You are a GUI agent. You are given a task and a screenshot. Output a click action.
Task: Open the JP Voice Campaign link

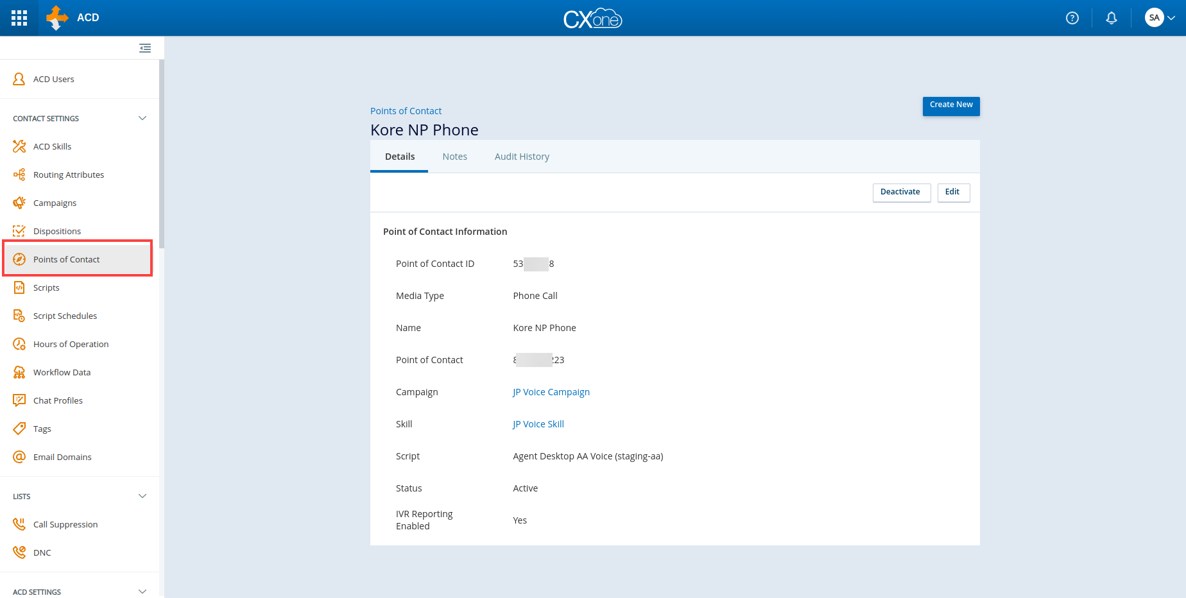551,392
